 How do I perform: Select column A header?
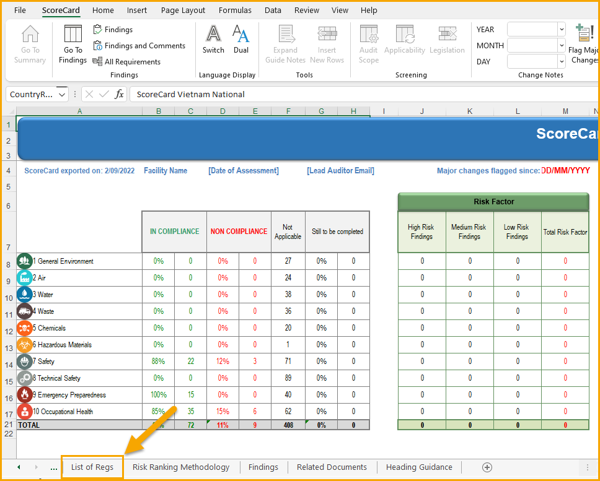[79, 111]
